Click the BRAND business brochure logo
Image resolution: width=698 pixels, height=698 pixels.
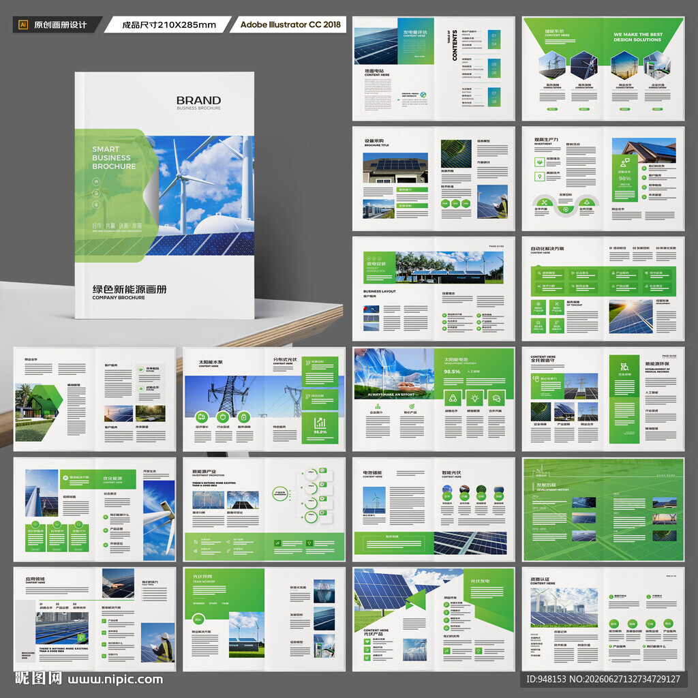tap(198, 102)
